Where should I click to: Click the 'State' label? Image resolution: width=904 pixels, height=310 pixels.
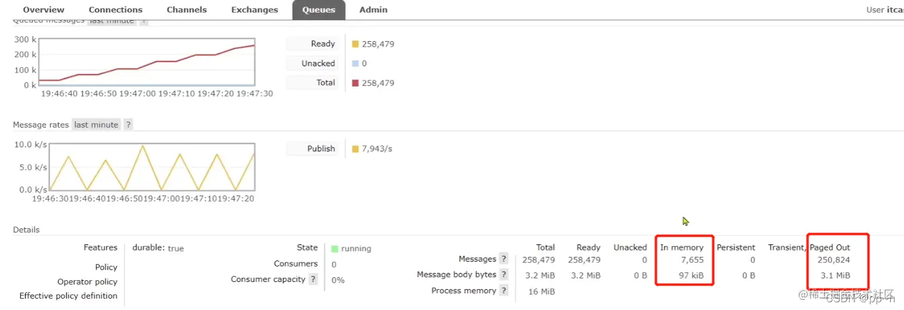tap(307, 247)
